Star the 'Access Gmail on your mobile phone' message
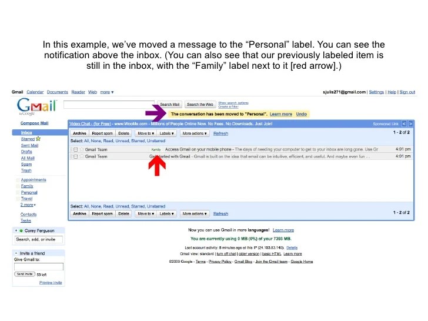The image size is (428, 321). tap(82, 149)
